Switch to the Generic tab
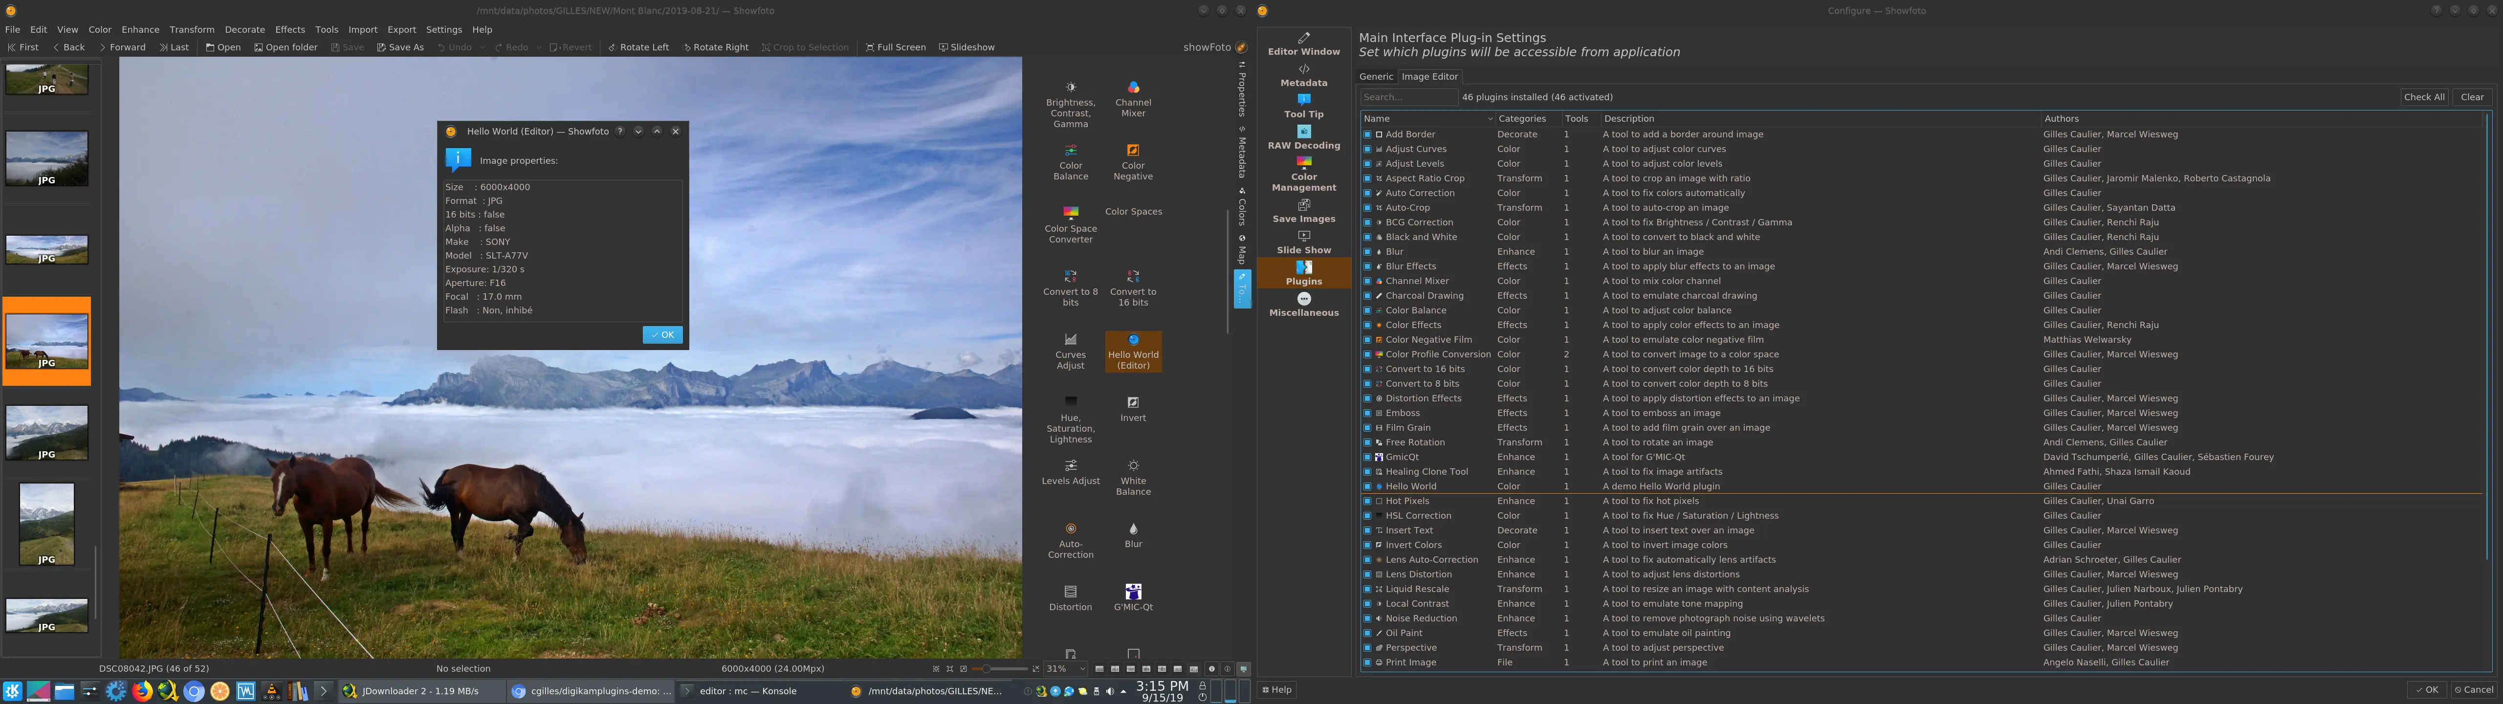 pyautogui.click(x=1377, y=76)
